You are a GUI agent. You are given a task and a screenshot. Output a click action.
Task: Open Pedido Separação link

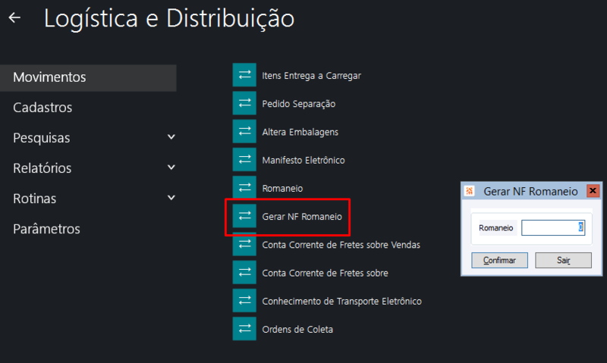298,104
